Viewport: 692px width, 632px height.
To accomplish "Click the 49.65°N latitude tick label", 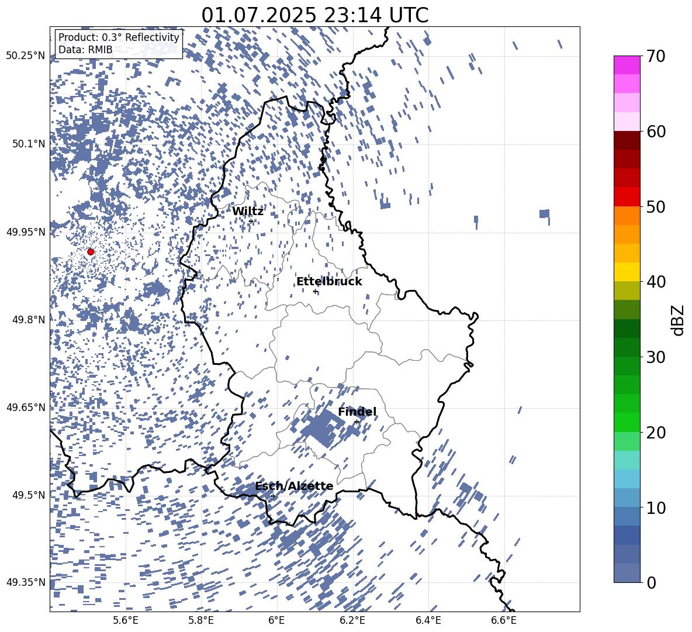I will coord(26,407).
